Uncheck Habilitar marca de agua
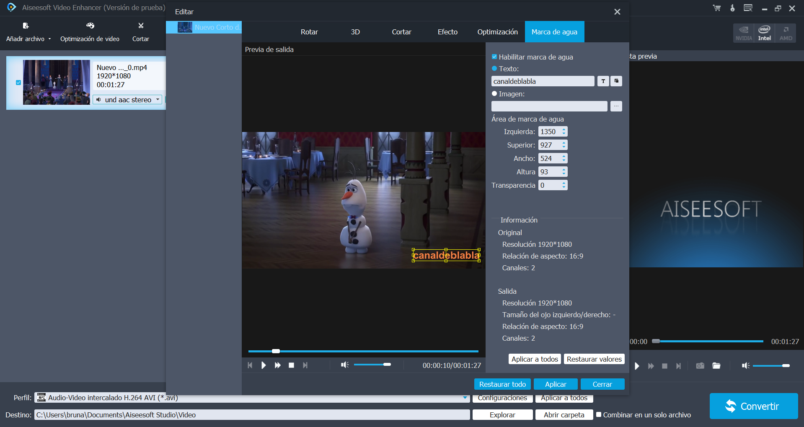Image resolution: width=804 pixels, height=427 pixels. (494, 57)
